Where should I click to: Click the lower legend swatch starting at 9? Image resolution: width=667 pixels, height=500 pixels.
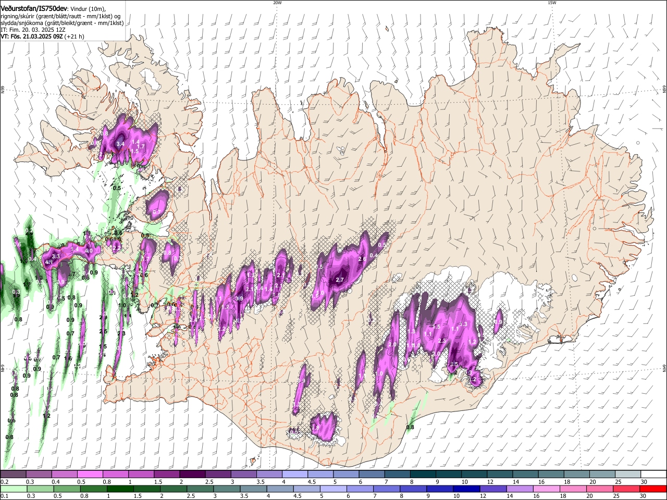(x=440, y=489)
